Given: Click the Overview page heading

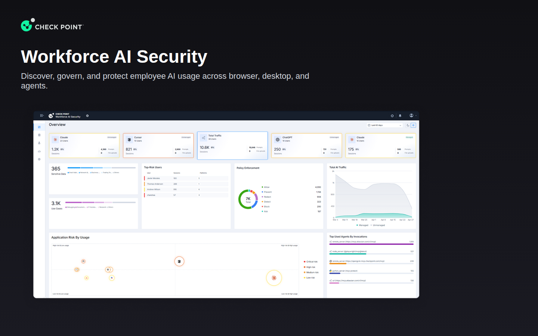Looking at the screenshot, I should click(x=57, y=125).
